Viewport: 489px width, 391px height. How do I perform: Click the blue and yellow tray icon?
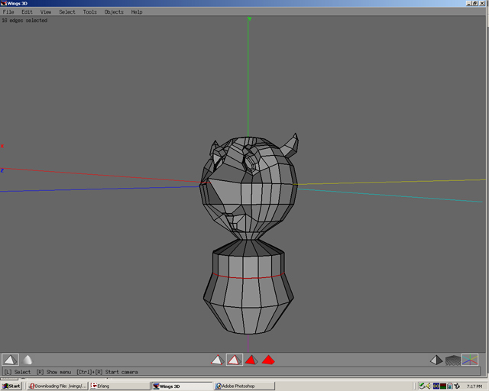[x=436, y=386]
